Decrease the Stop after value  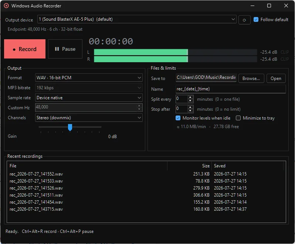(190, 111)
